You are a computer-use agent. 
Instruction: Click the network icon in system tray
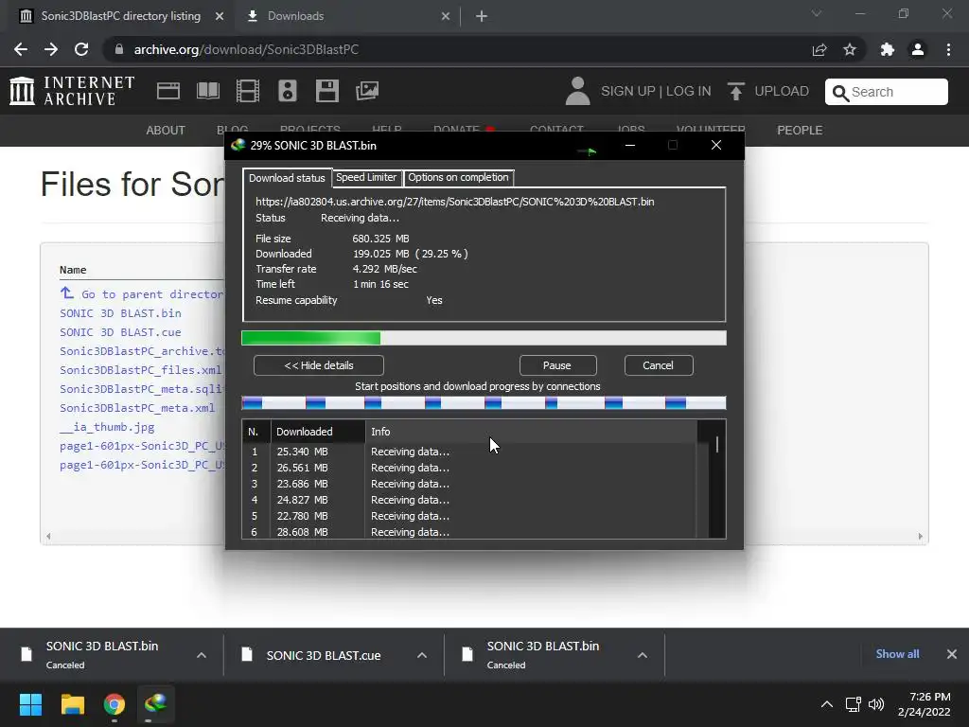point(853,704)
